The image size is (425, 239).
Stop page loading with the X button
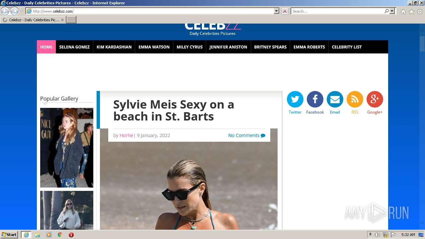(x=285, y=11)
